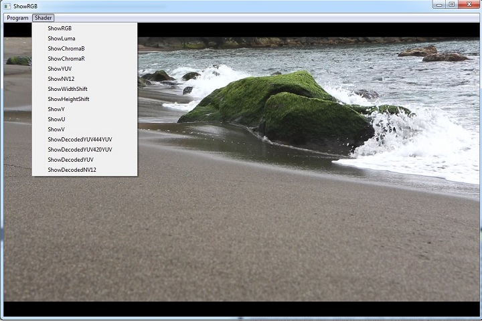Choose the ShowDecodedYUV menu entry
This screenshot has height=321, width=482.
point(84,160)
